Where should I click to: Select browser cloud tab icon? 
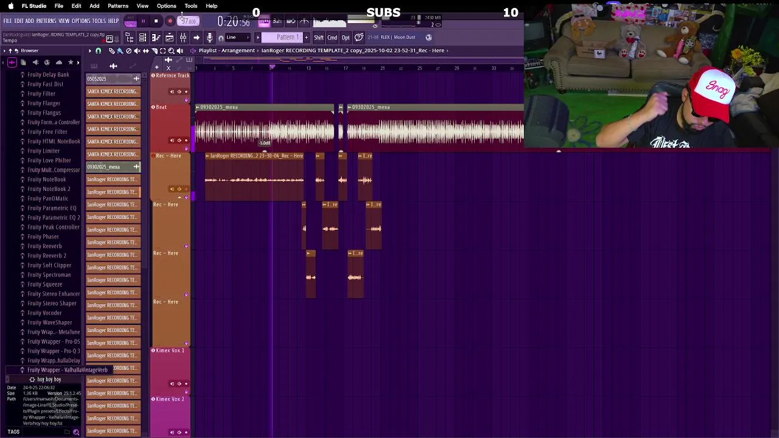59,63
